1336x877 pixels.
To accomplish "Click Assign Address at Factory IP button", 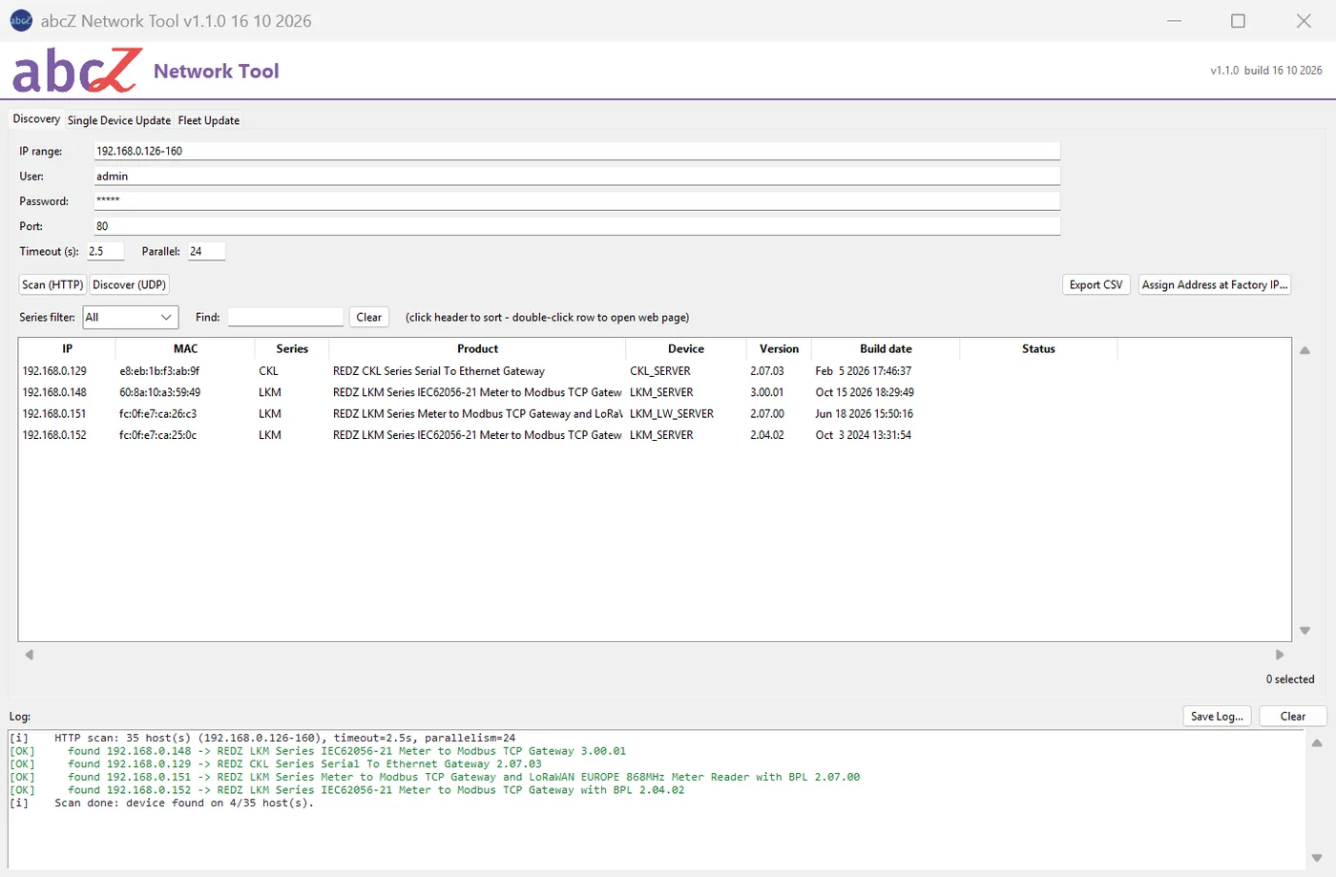I will point(1215,284).
